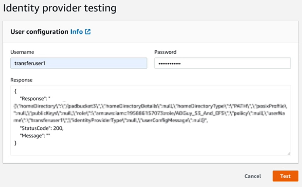Grab the Response box resize handle

pyautogui.click(x=288, y=153)
